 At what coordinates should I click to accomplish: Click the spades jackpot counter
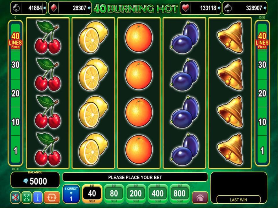[245, 8]
